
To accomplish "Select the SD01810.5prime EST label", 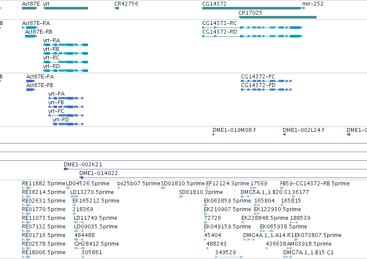I will [x=183, y=184].
